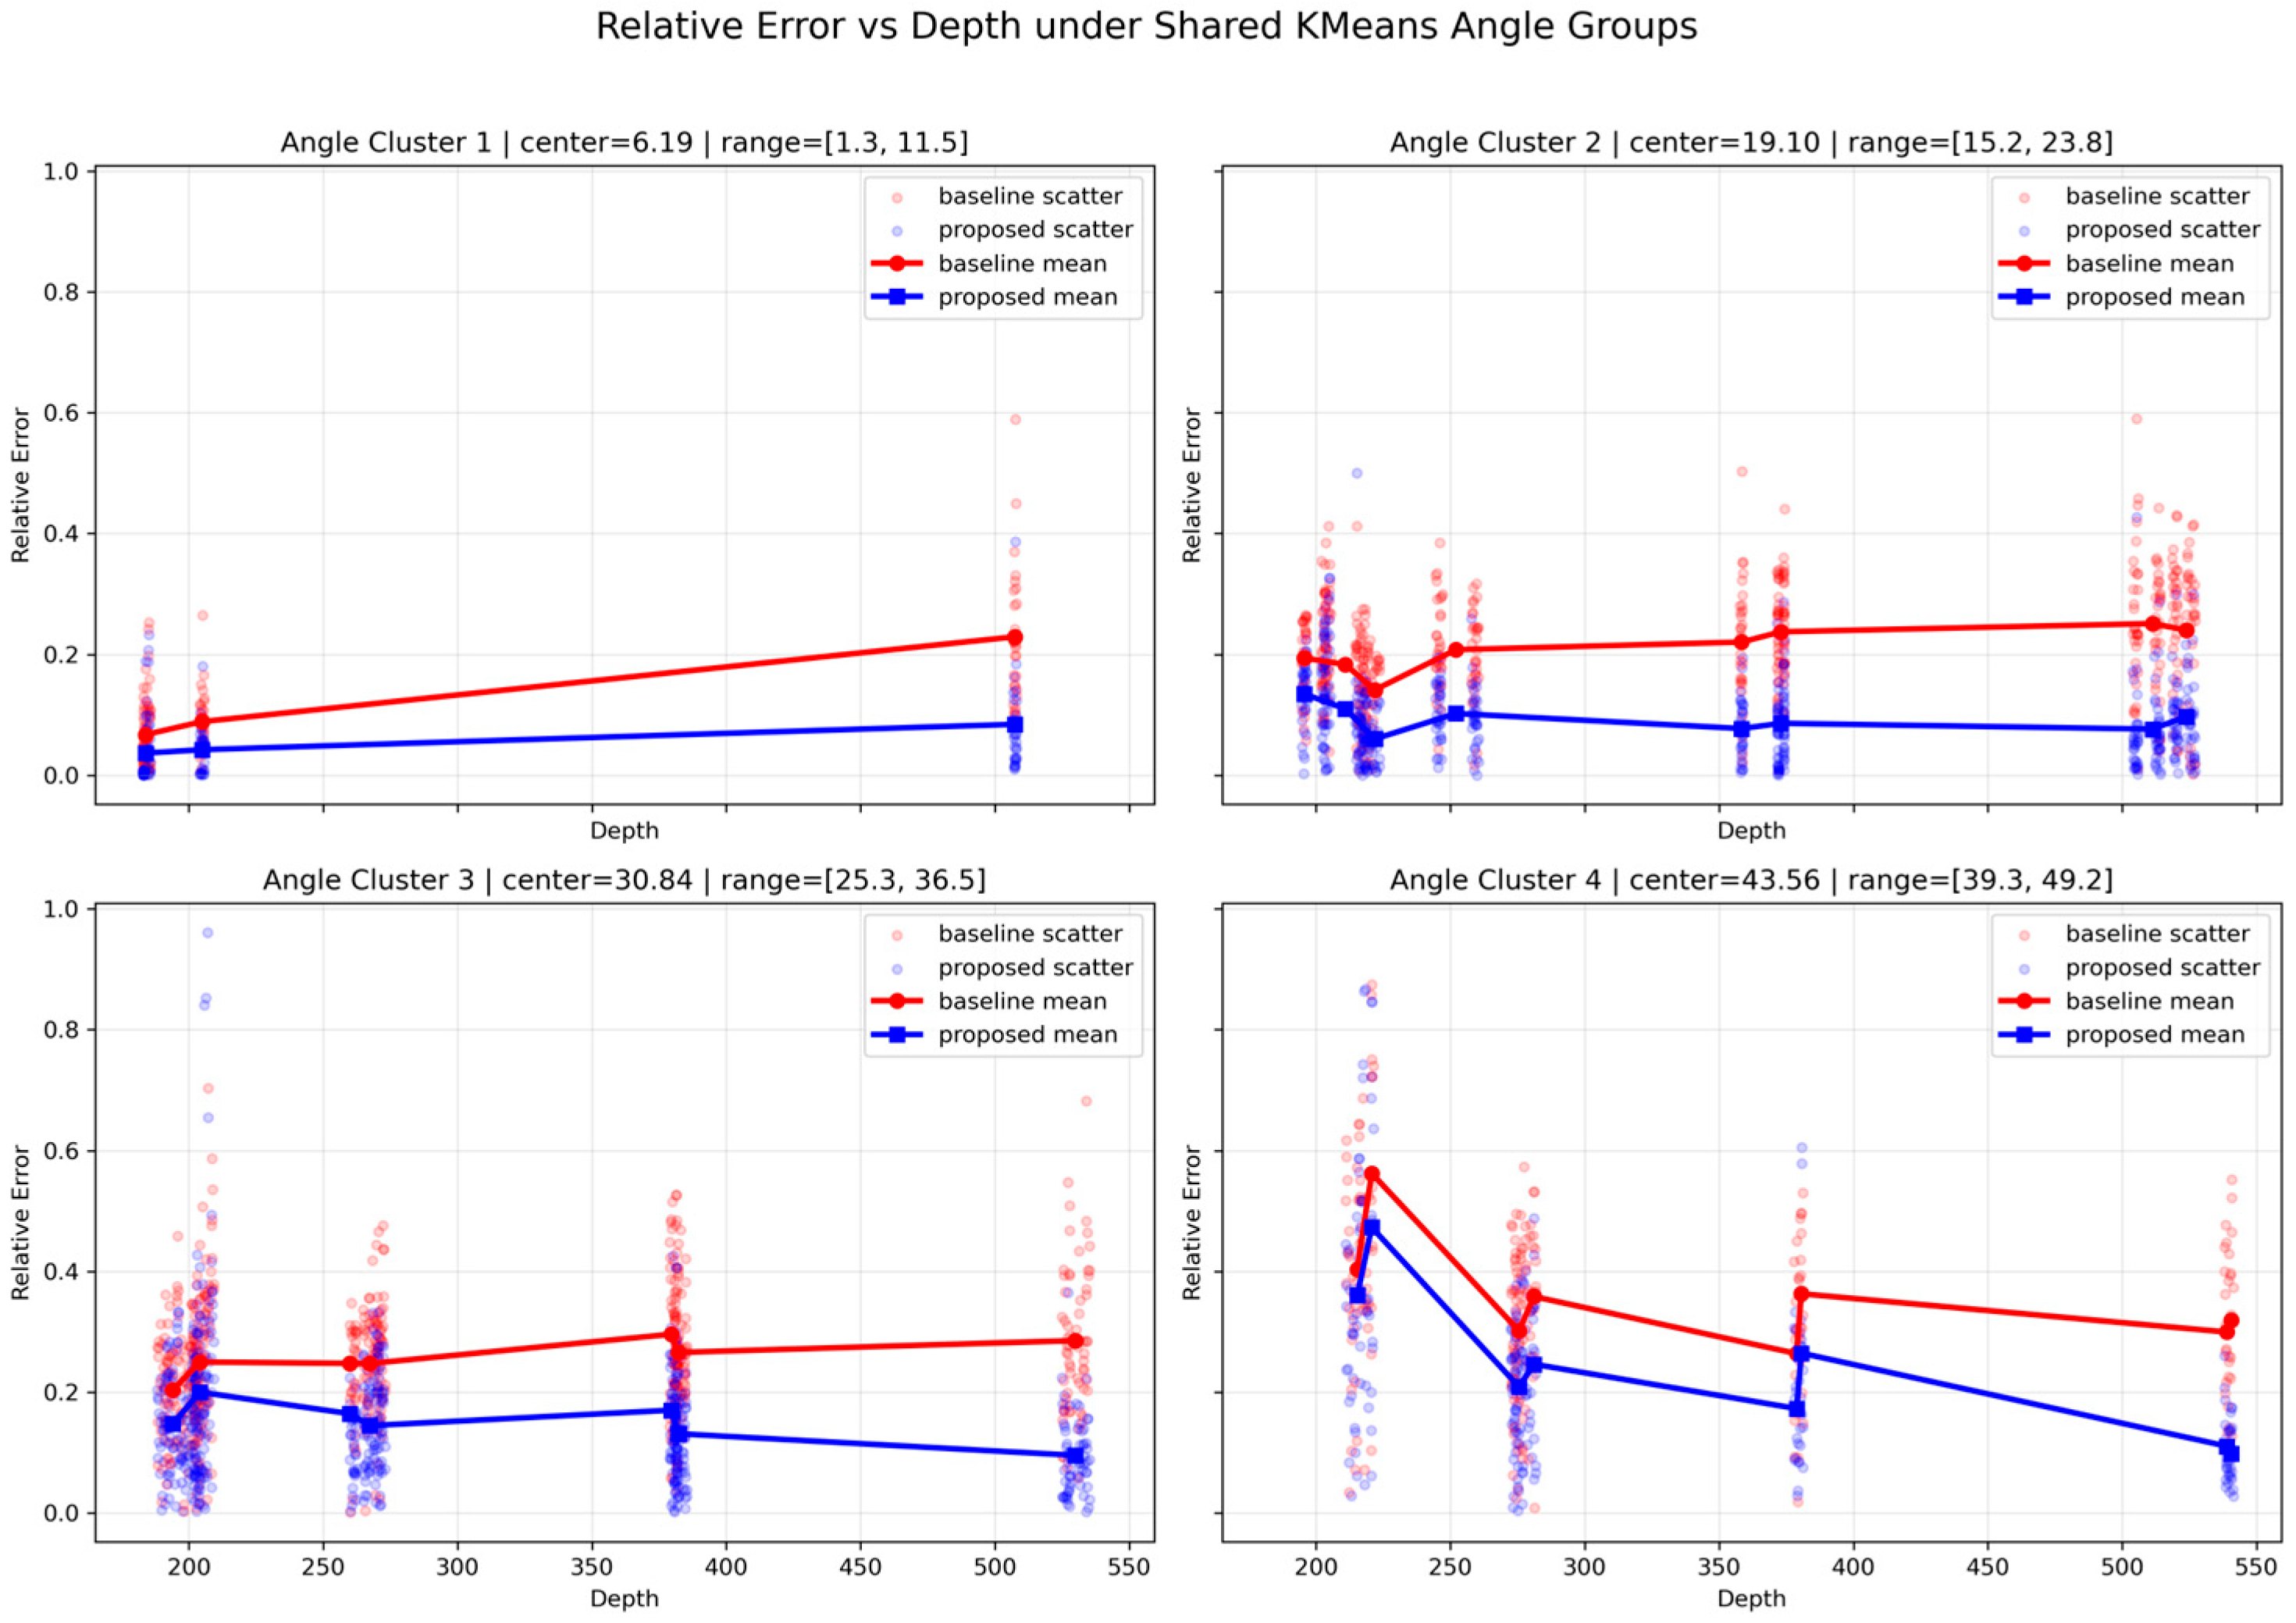The height and width of the screenshot is (1623, 2296).
Task: Click the Depth x-axis label under Cluster 4
Action: pos(1751,1599)
